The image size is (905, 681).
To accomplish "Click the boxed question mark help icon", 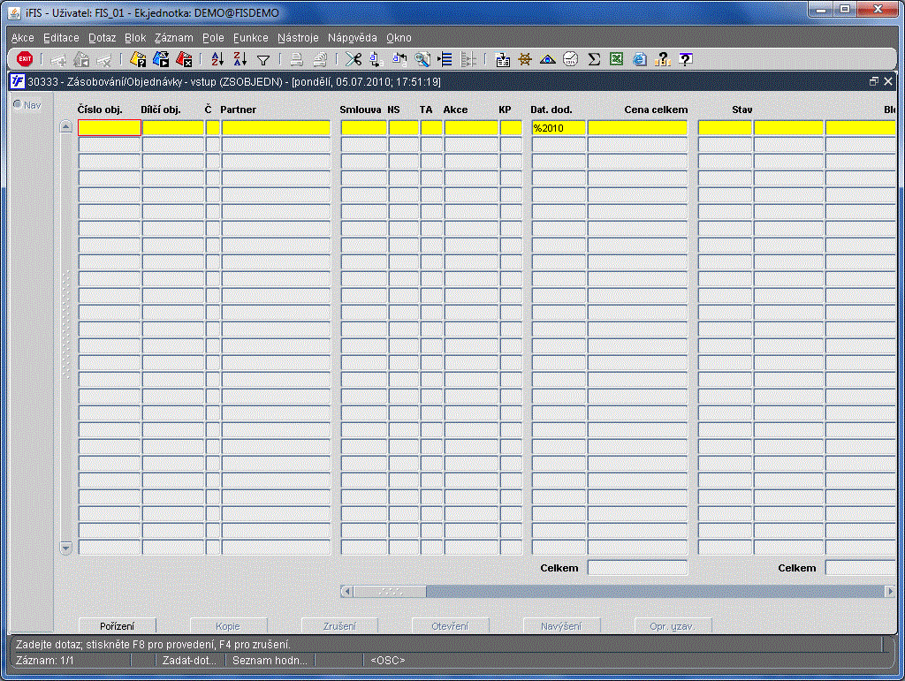I will click(x=686, y=59).
